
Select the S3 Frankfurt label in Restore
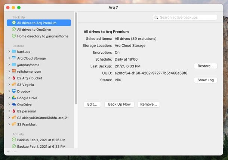point(27,124)
